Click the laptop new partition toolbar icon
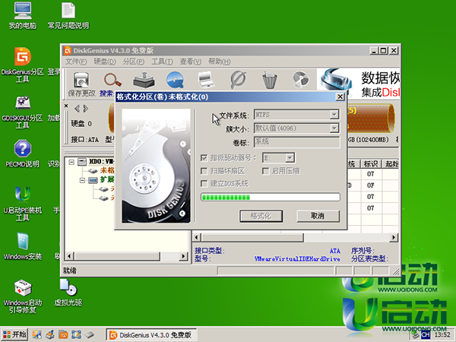This screenshot has height=342, width=456. click(206, 80)
